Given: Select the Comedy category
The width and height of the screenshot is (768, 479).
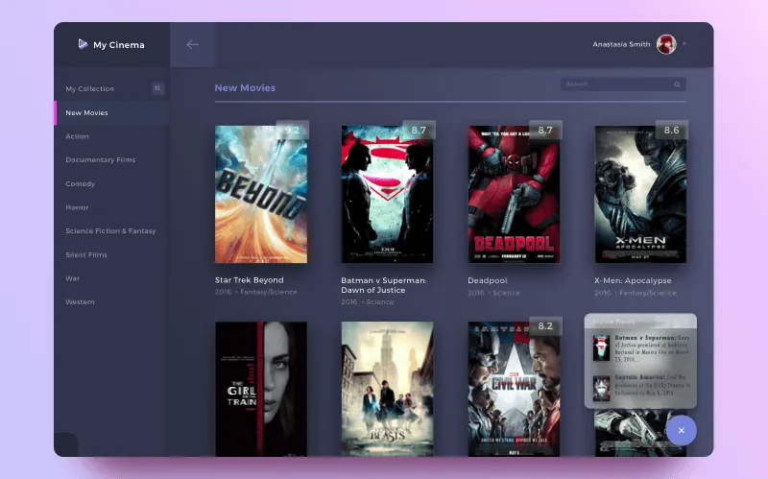Looking at the screenshot, I should (81, 183).
